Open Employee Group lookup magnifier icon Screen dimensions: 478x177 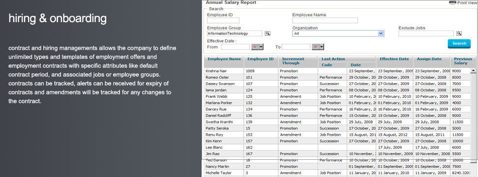(x=268, y=33)
